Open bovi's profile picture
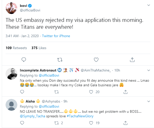The height and width of the screenshot is (128, 154). pos(11,8)
